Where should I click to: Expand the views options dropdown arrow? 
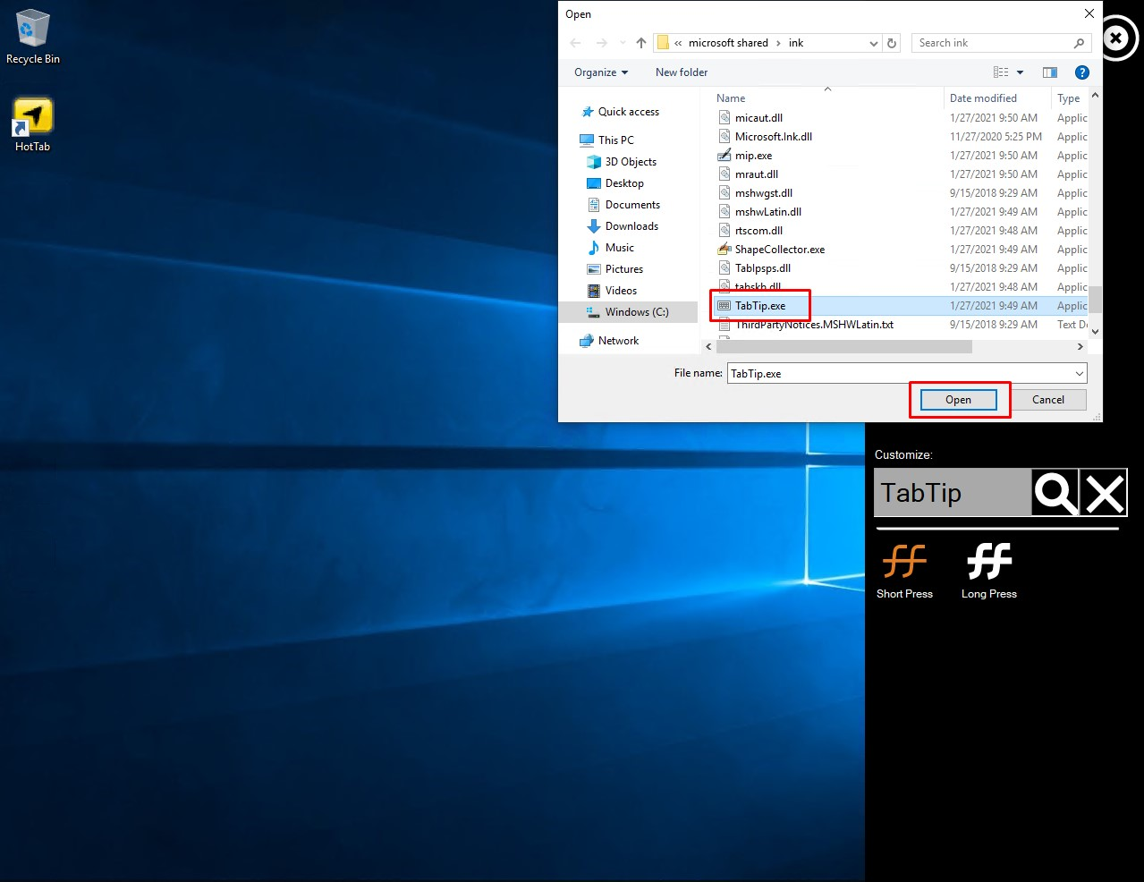coord(1020,72)
